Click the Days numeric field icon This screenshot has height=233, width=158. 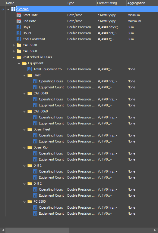(19, 27)
